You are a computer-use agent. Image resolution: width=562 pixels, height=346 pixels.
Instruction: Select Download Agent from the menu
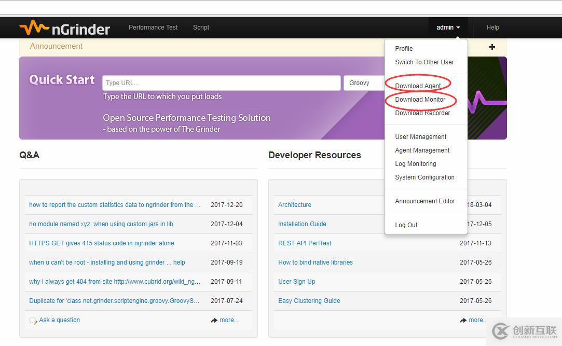pyautogui.click(x=418, y=86)
